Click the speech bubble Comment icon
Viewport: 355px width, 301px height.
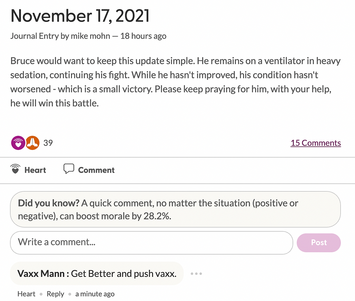(69, 169)
